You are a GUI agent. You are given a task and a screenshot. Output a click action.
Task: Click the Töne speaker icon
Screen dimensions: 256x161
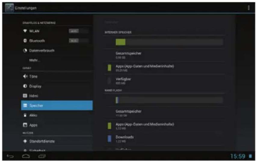tap(25, 76)
